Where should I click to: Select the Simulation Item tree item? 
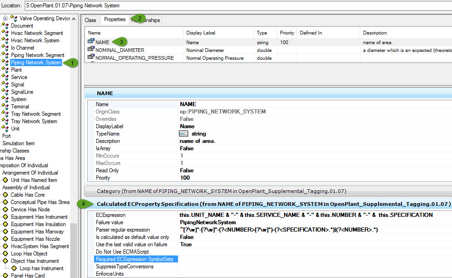(x=18, y=143)
